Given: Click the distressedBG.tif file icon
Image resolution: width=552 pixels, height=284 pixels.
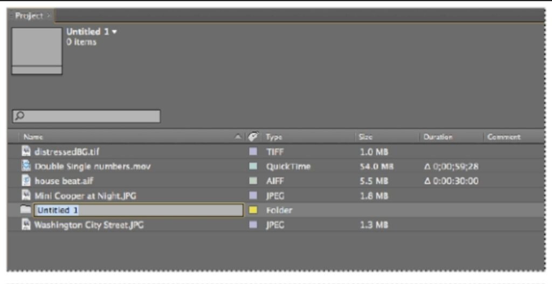Looking at the screenshot, I should [x=25, y=152].
